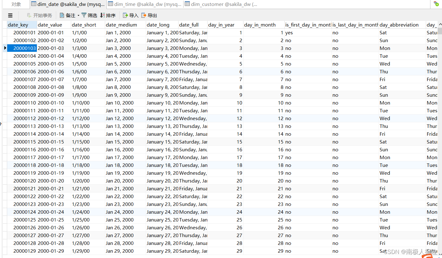Select the date_key column header

pyautogui.click(x=22, y=25)
